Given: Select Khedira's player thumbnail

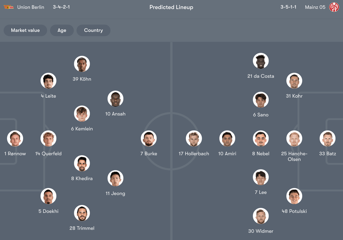Looking at the screenshot, I should click(x=82, y=163).
